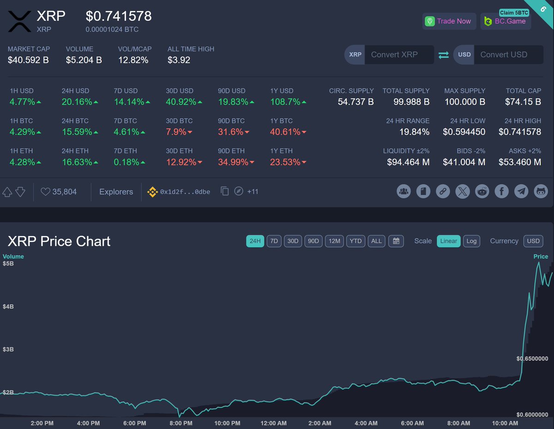
Task: Select the 90D chart range
Action: tap(313, 241)
